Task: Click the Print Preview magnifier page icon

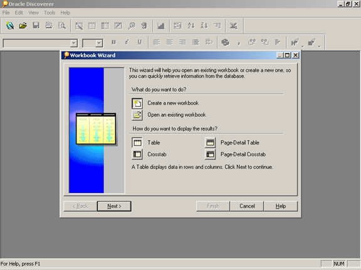Action: click(62, 26)
